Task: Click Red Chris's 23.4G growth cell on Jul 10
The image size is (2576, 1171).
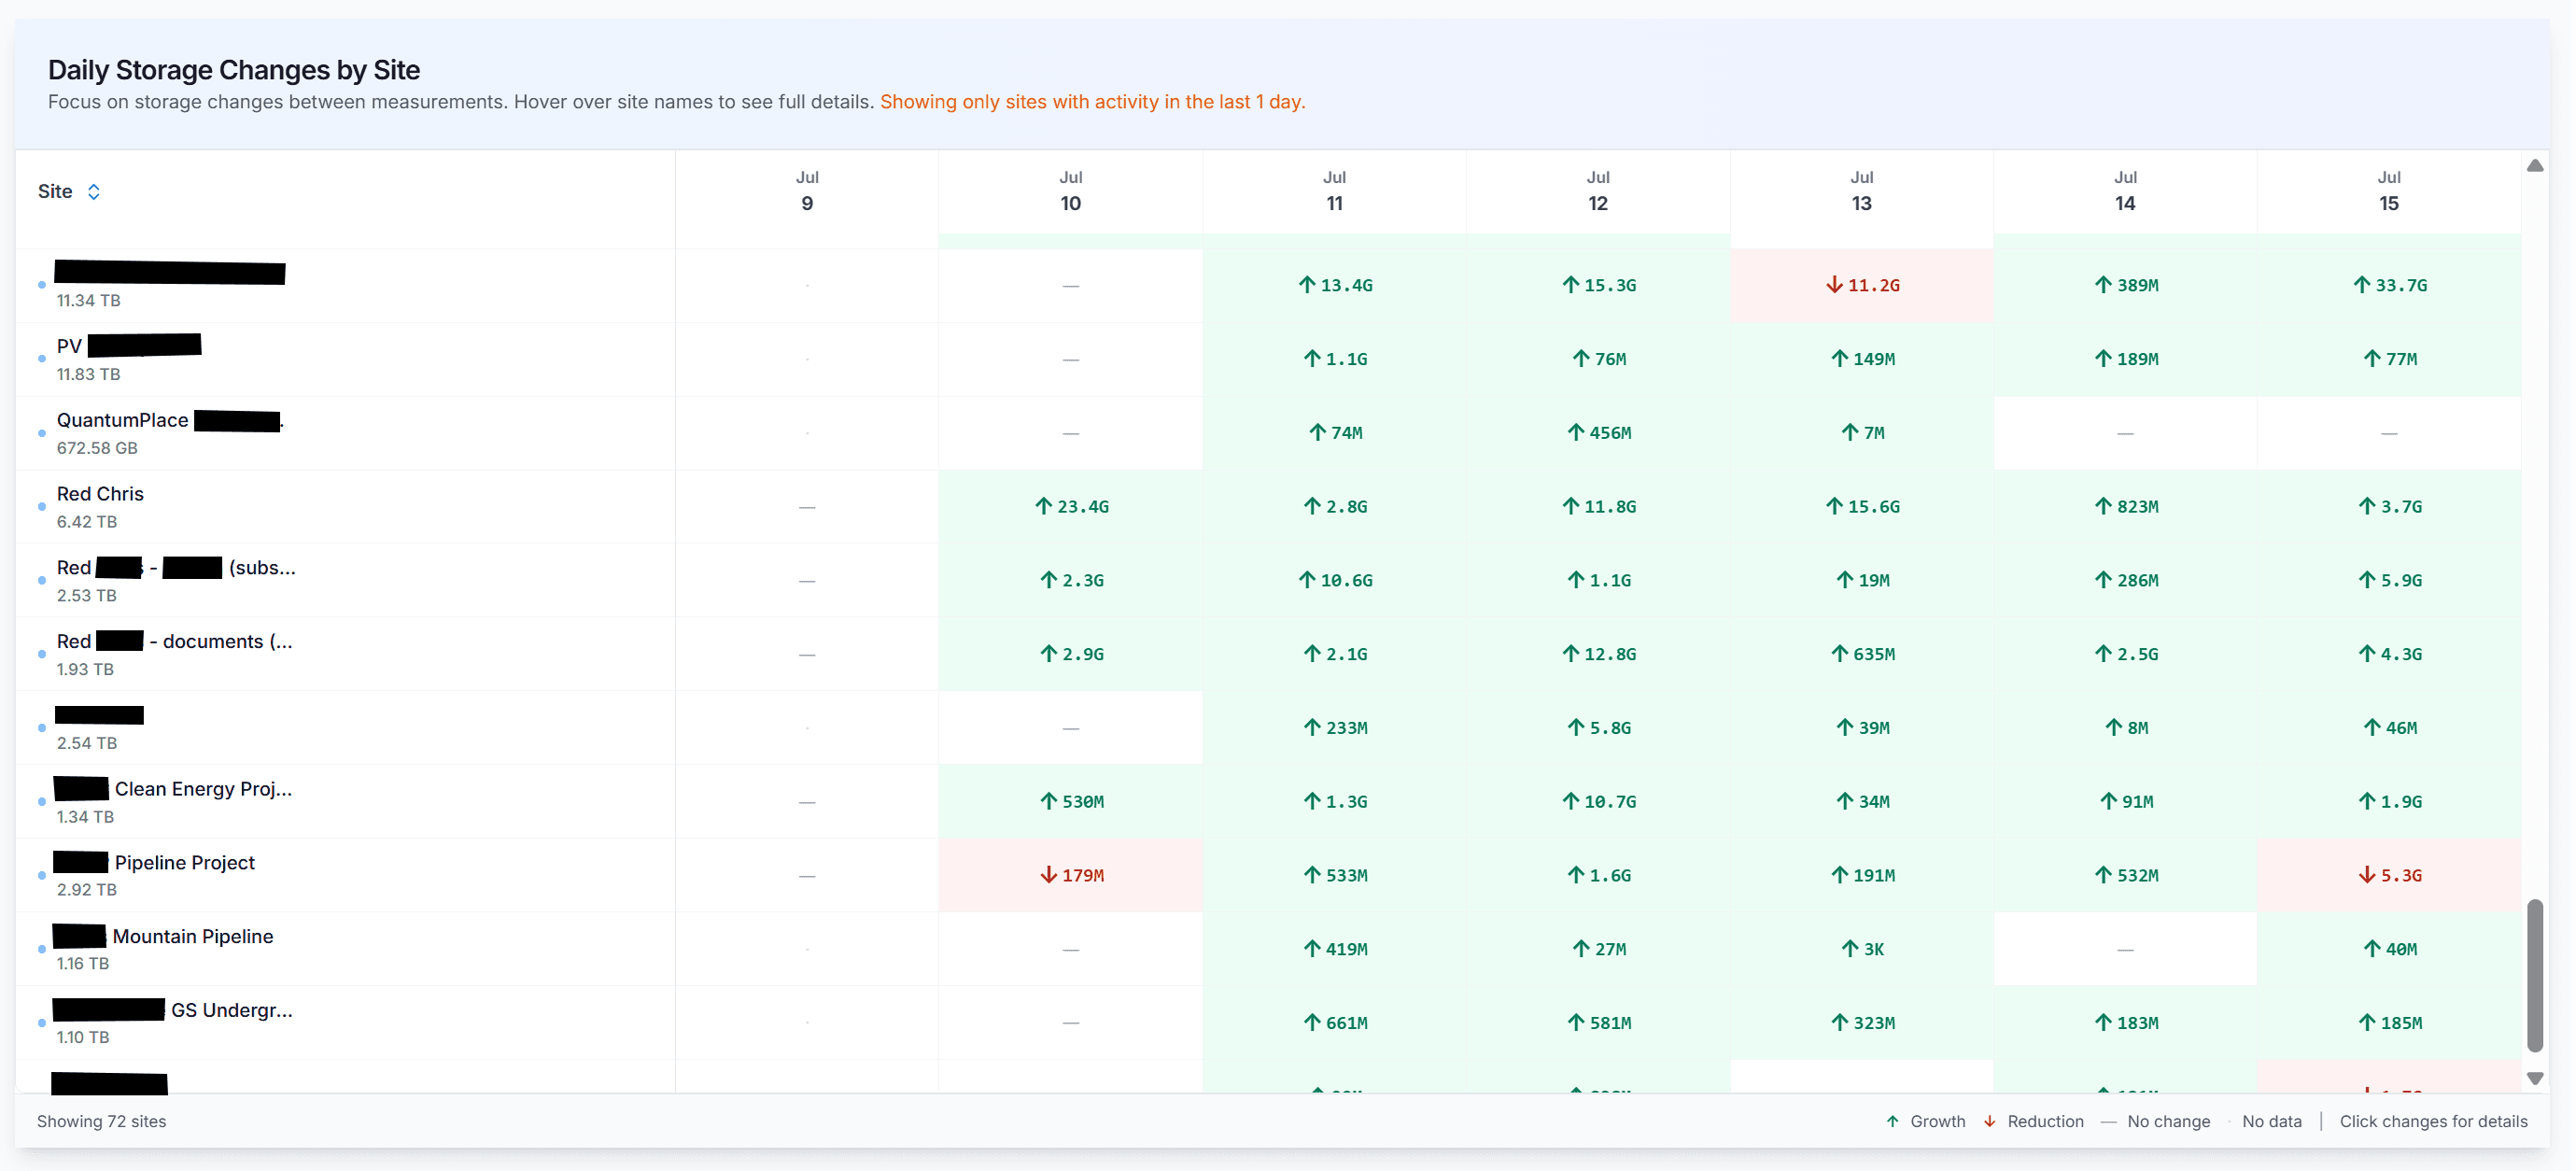Action: 1071,506
